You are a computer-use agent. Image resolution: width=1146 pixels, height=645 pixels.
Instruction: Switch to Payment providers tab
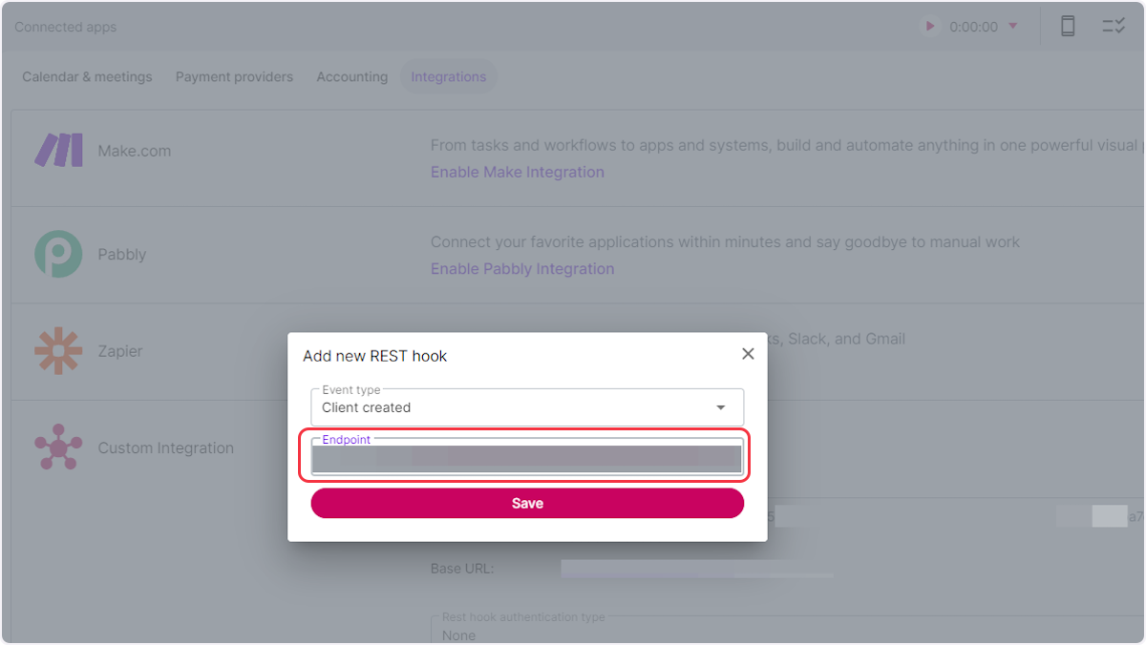pyautogui.click(x=234, y=76)
